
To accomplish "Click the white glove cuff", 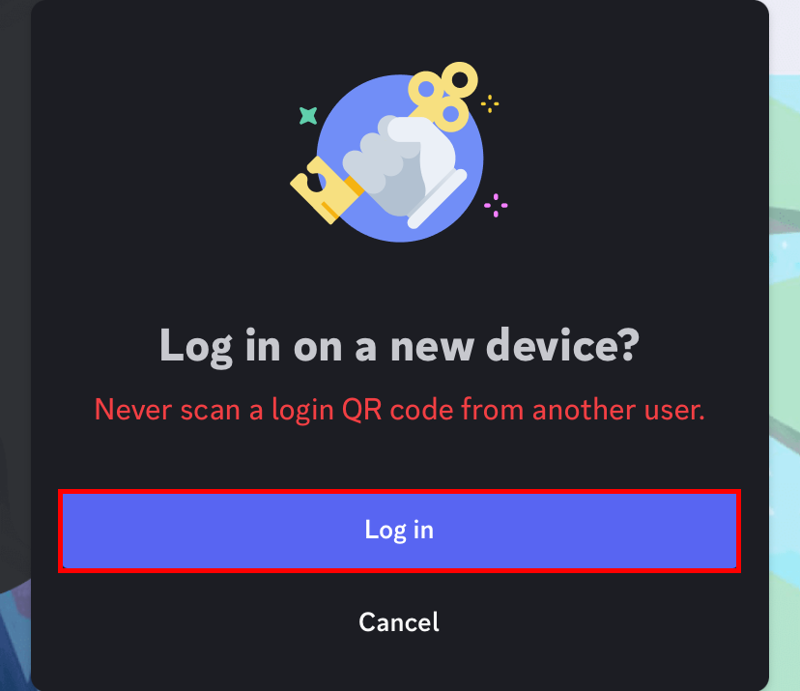I will [438, 199].
